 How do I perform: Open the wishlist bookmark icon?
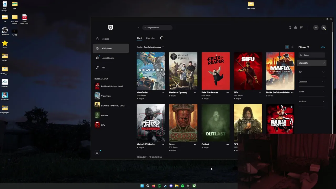290,28
